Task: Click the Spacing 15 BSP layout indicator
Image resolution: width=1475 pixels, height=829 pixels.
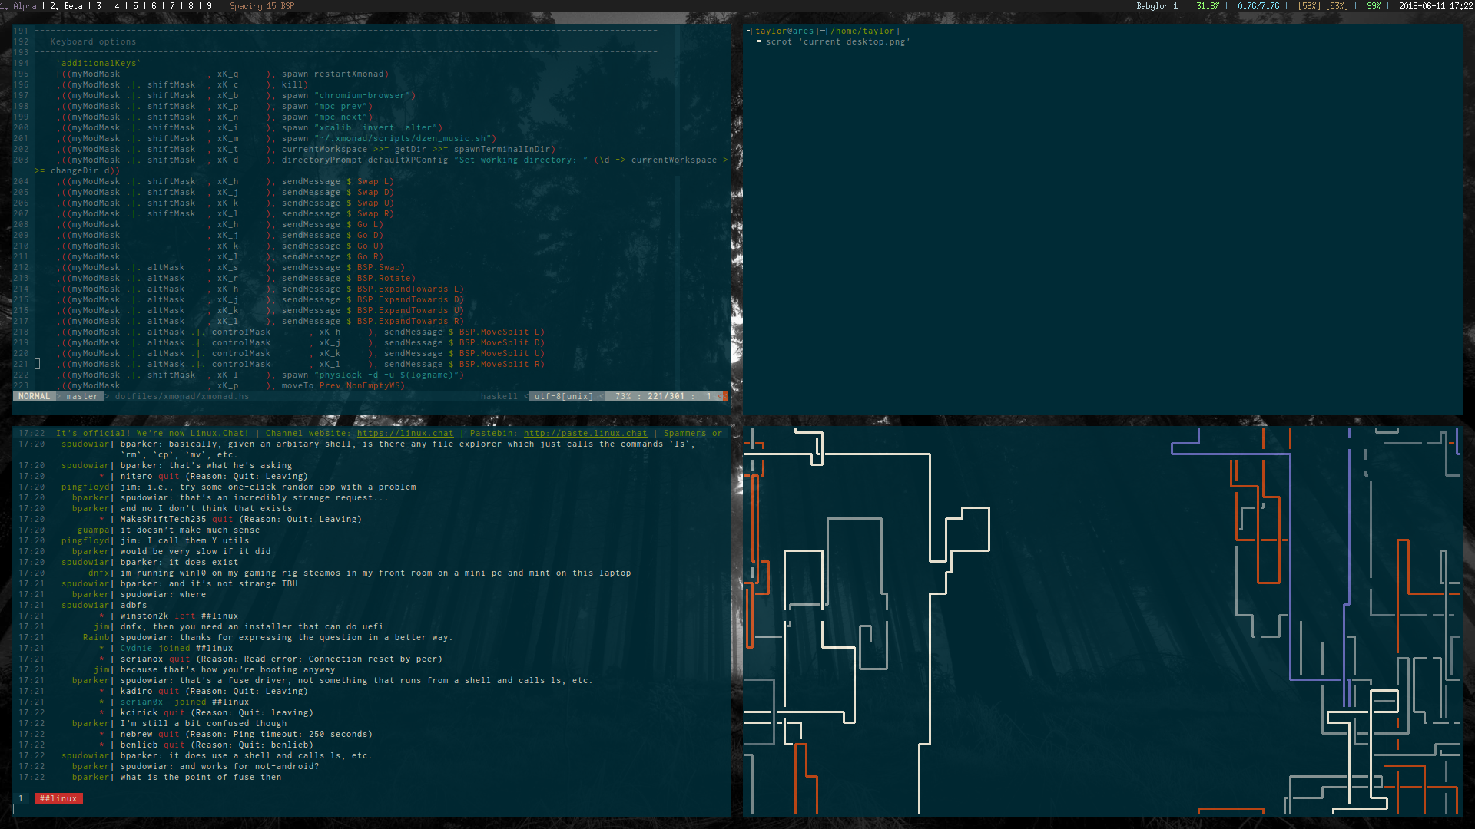Action: (x=262, y=6)
